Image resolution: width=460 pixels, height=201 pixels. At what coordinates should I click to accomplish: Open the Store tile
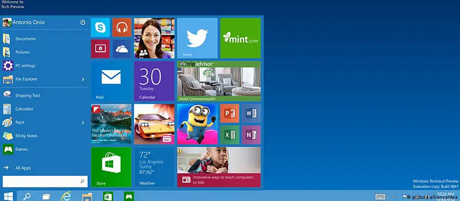tap(111, 167)
